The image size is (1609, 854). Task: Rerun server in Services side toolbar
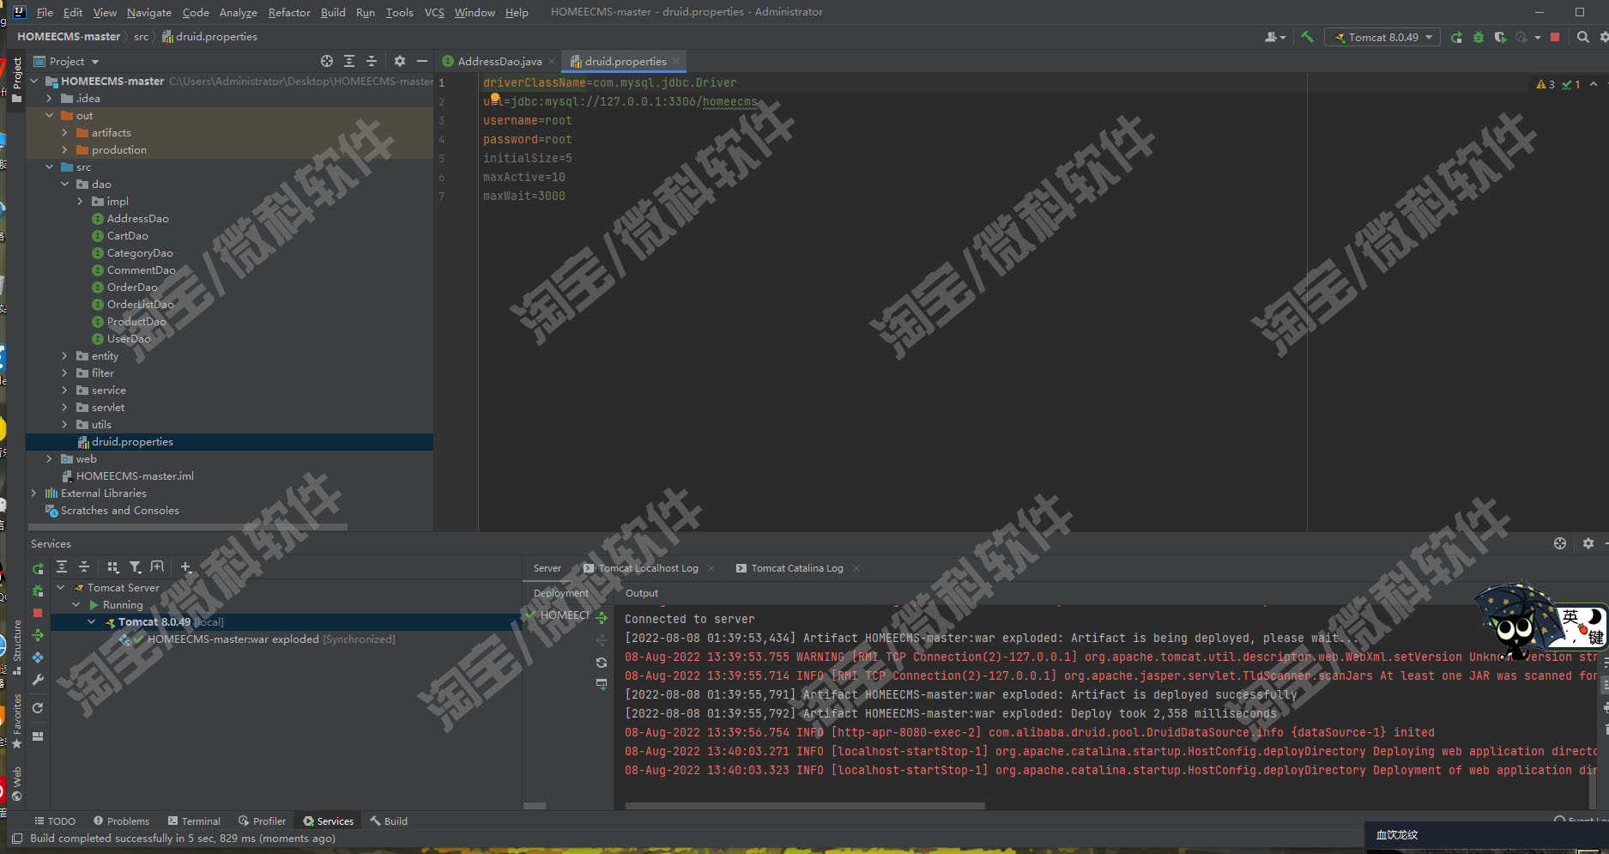(38, 568)
